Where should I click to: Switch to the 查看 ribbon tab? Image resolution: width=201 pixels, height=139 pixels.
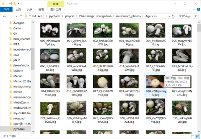pos(41,9)
